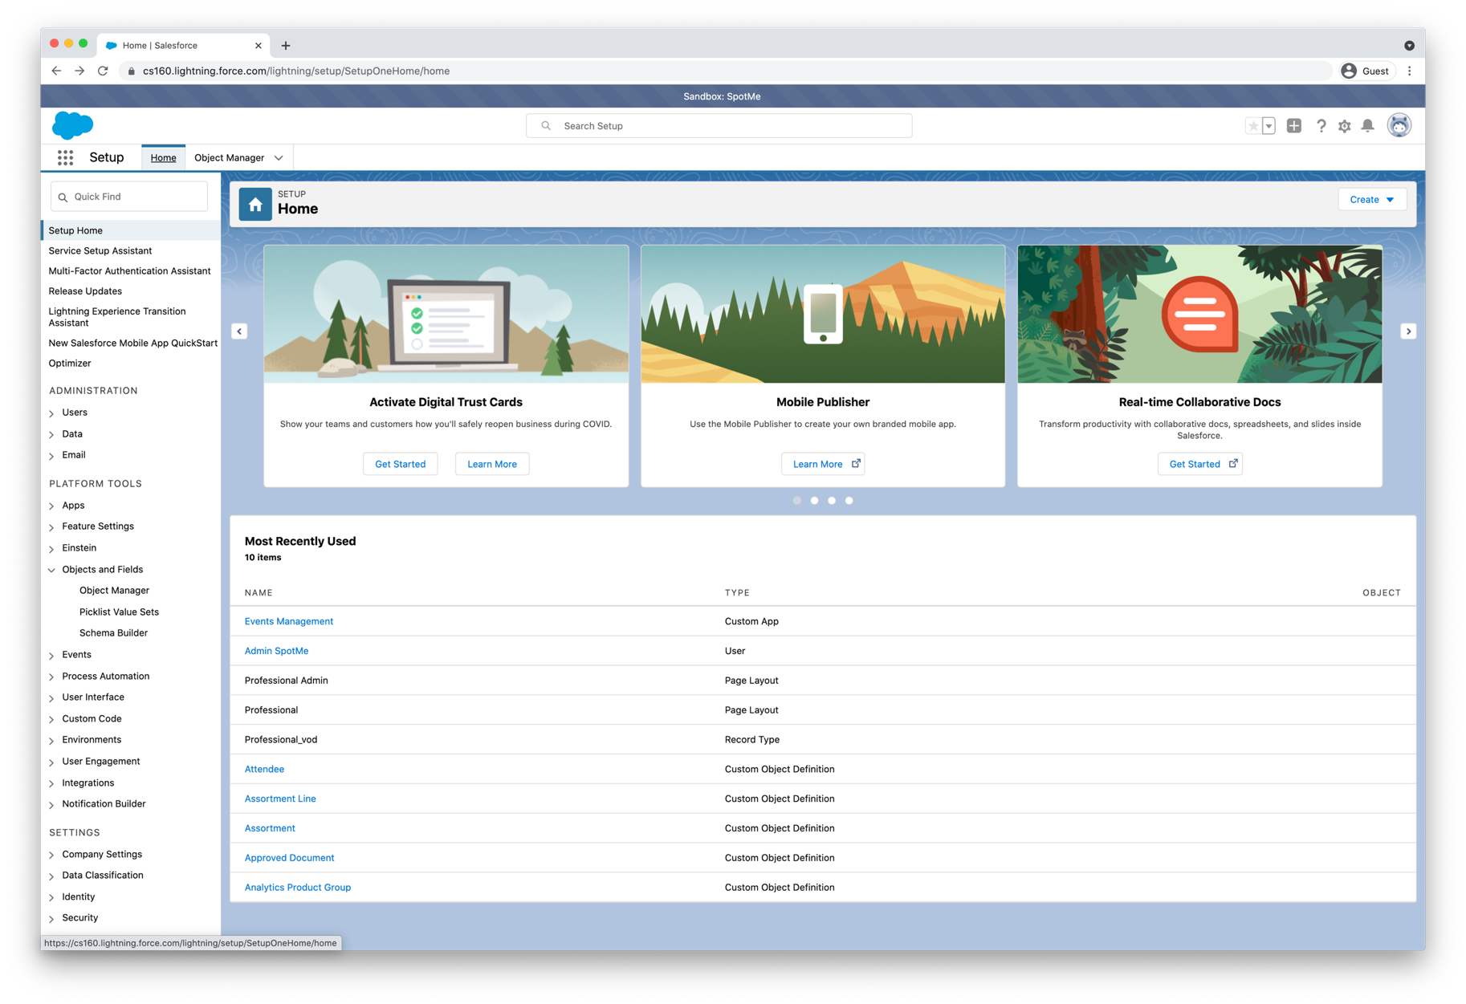Open the Notifications bell icon

pos(1368,126)
